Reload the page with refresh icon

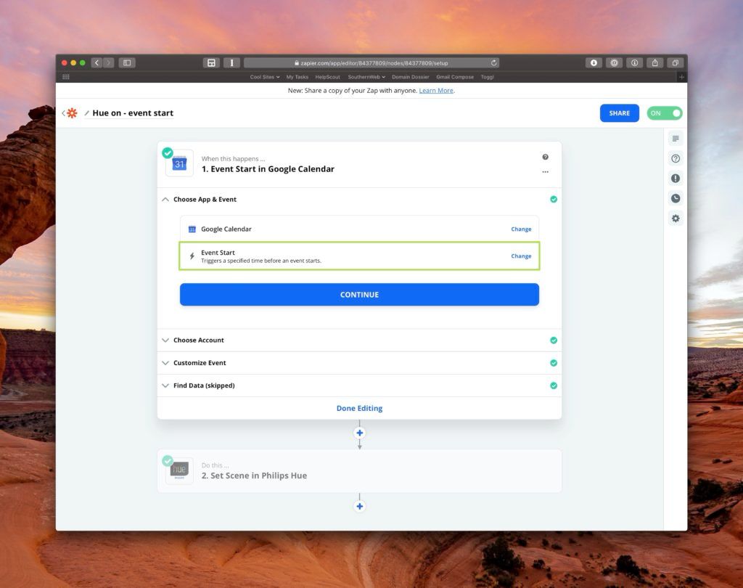coord(493,62)
